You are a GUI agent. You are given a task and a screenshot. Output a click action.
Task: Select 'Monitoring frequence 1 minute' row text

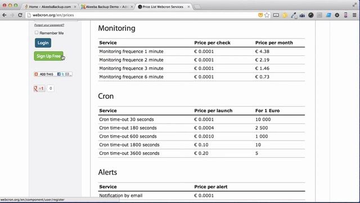point(131,51)
